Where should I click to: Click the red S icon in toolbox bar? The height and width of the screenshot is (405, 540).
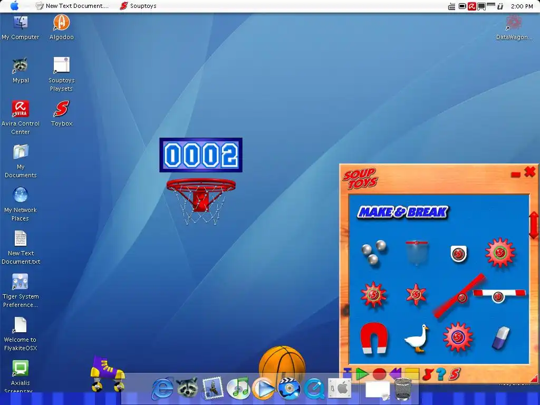point(455,374)
